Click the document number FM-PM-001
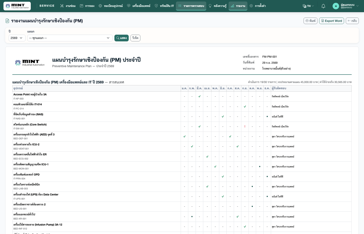The width and height of the screenshot is (364, 234). tap(269, 57)
